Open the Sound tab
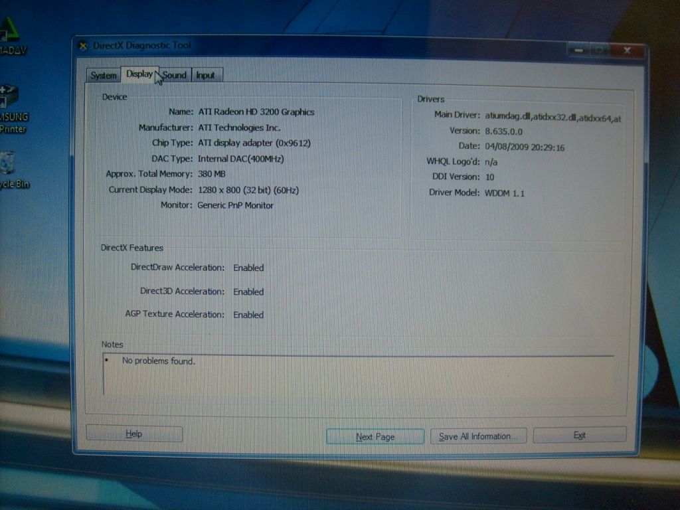 pyautogui.click(x=175, y=75)
